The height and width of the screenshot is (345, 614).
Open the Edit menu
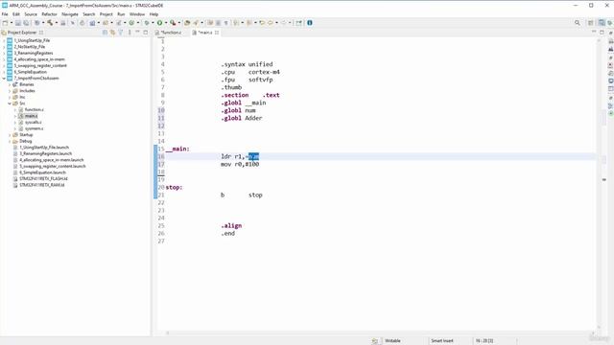click(16, 14)
